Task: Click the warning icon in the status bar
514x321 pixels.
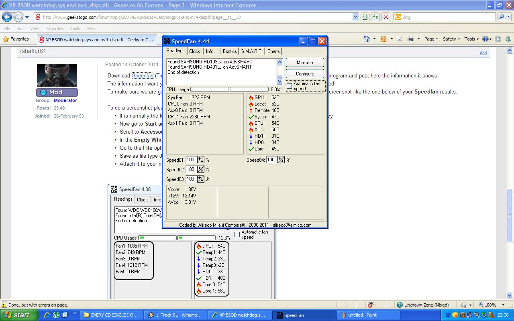Action: pos(4,305)
